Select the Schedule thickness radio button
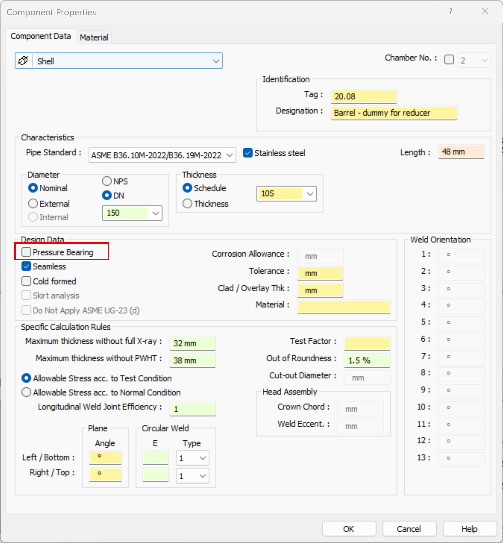503x543 pixels. pyautogui.click(x=187, y=188)
